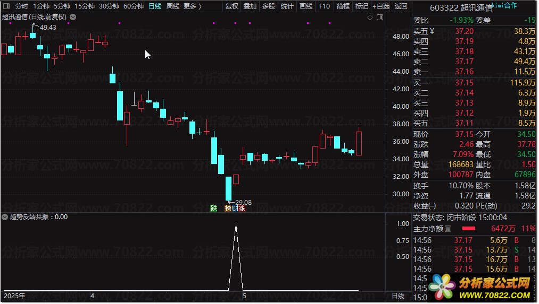This screenshot has height=304, width=539.
Task: Add stock with +自选 button
Action: click(381, 6)
